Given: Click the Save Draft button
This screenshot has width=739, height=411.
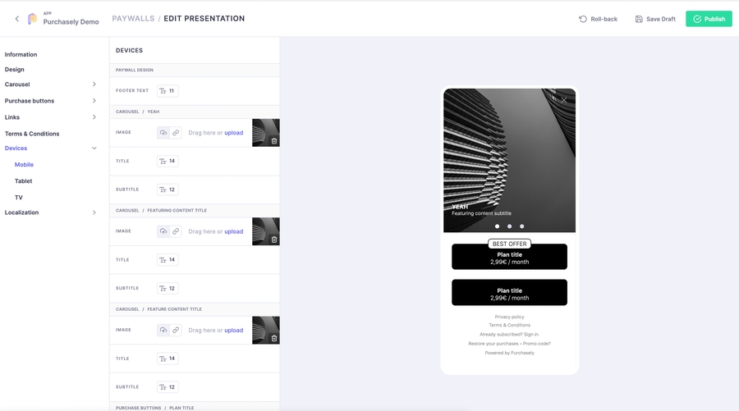Looking at the screenshot, I should pos(655,19).
